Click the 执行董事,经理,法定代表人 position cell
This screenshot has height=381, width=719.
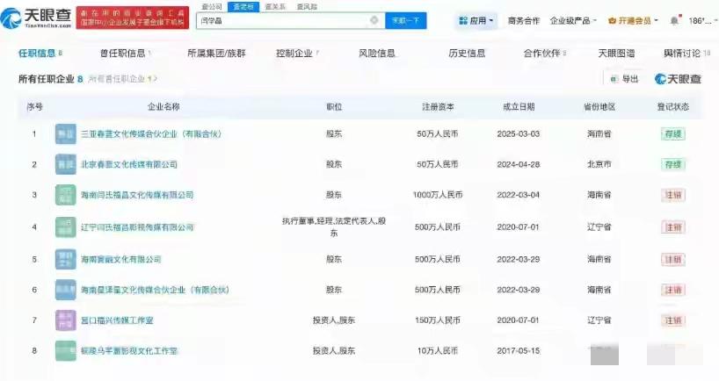coord(334,227)
